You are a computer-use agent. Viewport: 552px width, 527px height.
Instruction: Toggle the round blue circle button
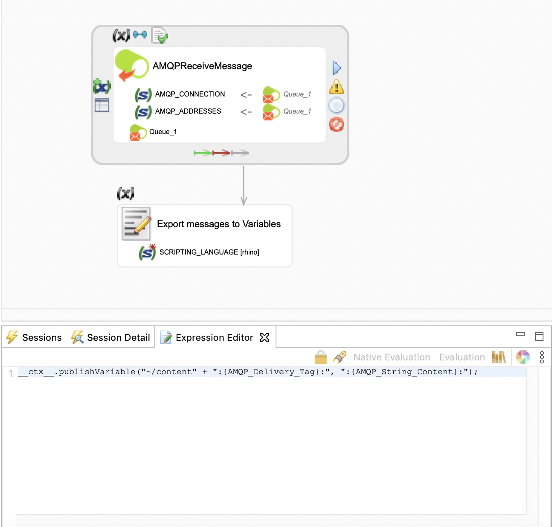pos(337,105)
